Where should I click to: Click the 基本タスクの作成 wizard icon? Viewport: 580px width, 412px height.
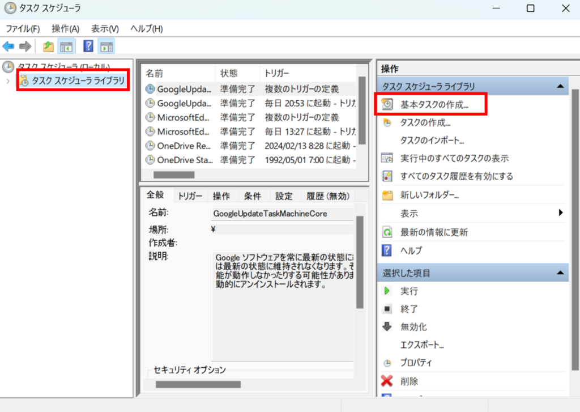387,104
